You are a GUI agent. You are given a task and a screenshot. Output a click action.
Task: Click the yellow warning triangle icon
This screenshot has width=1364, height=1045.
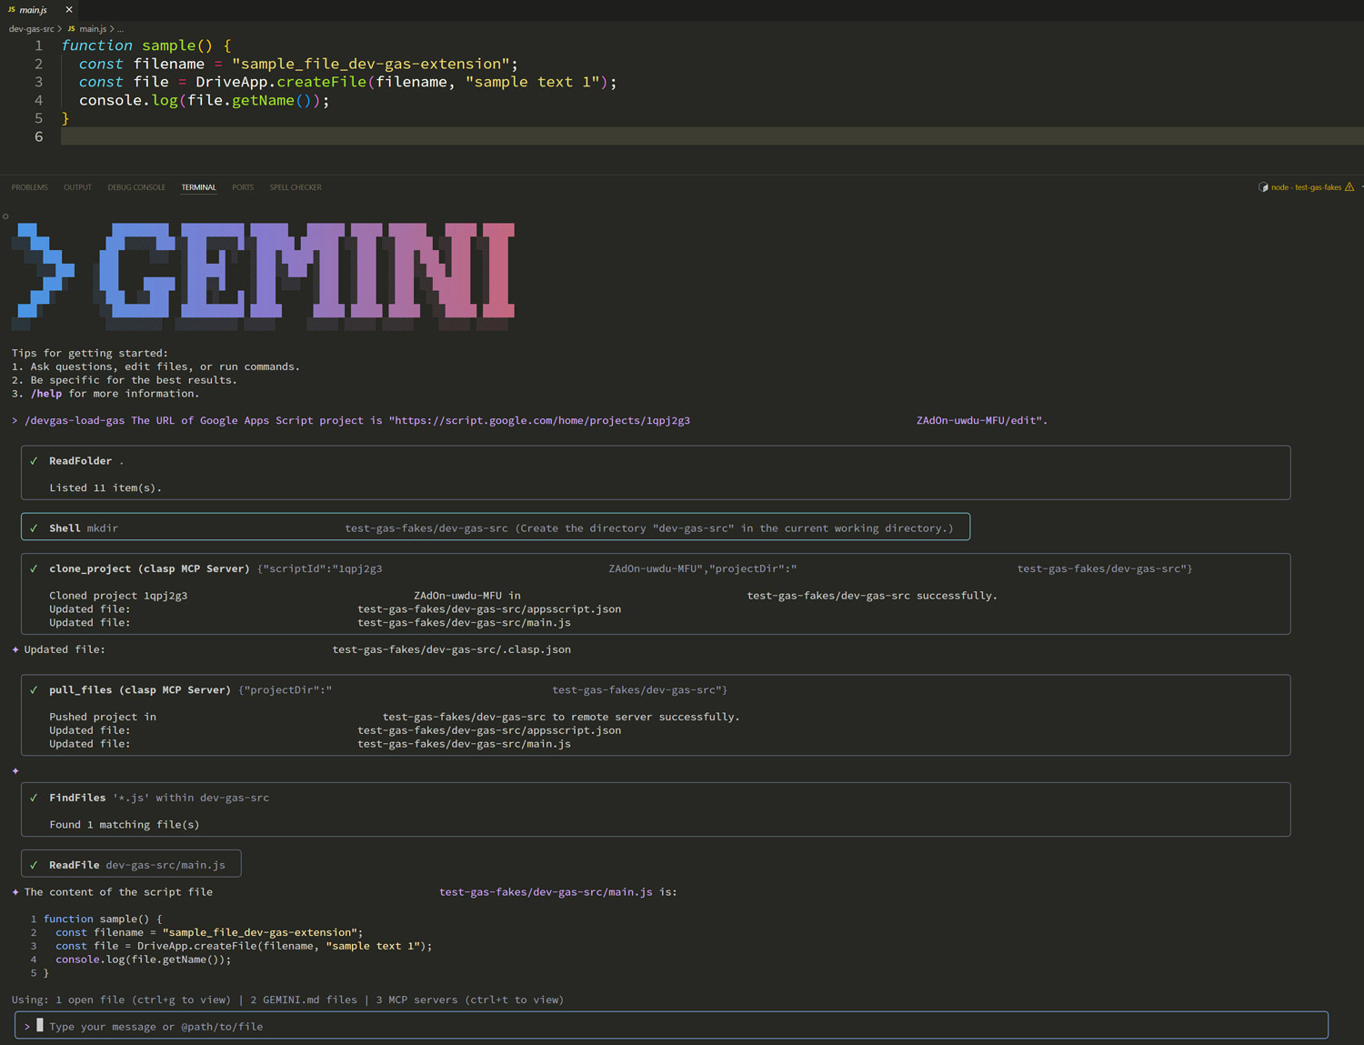click(1349, 187)
